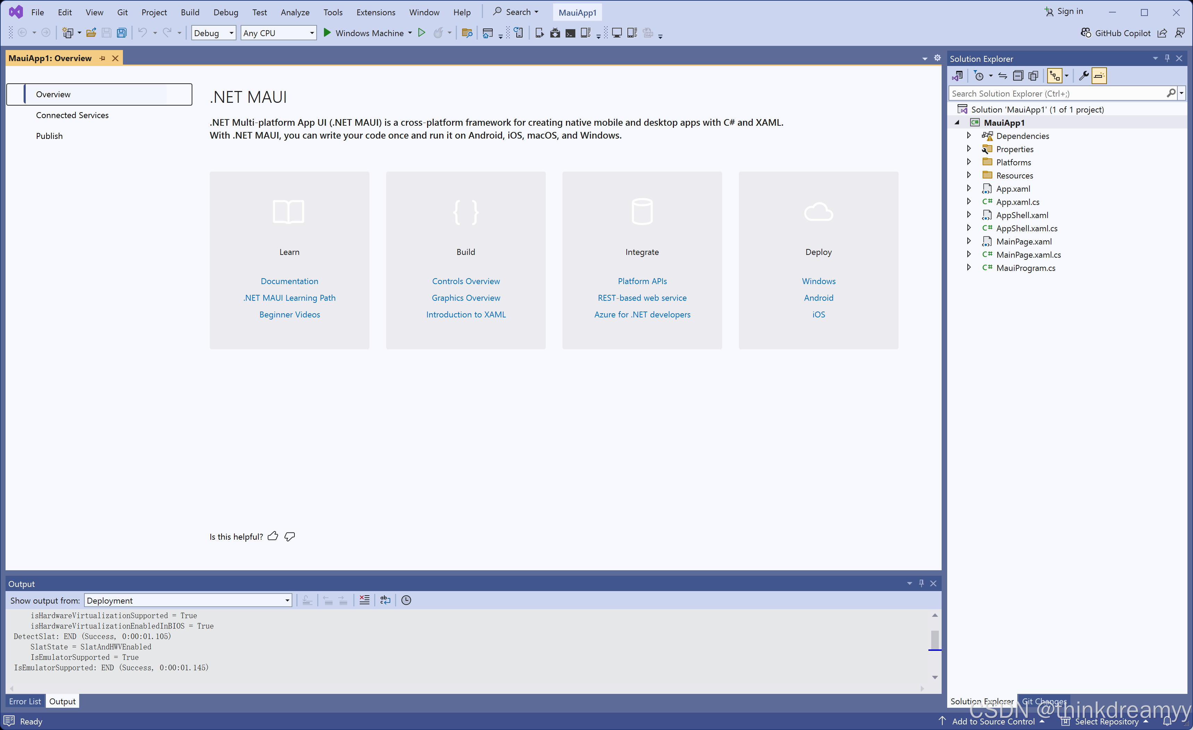1193x730 pixels.
Task: Open Windows Machine target dropdown arrow
Action: (410, 33)
